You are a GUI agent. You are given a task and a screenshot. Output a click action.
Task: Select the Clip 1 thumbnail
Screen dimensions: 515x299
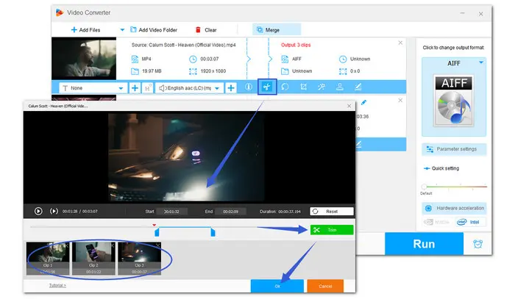[x=48, y=259]
